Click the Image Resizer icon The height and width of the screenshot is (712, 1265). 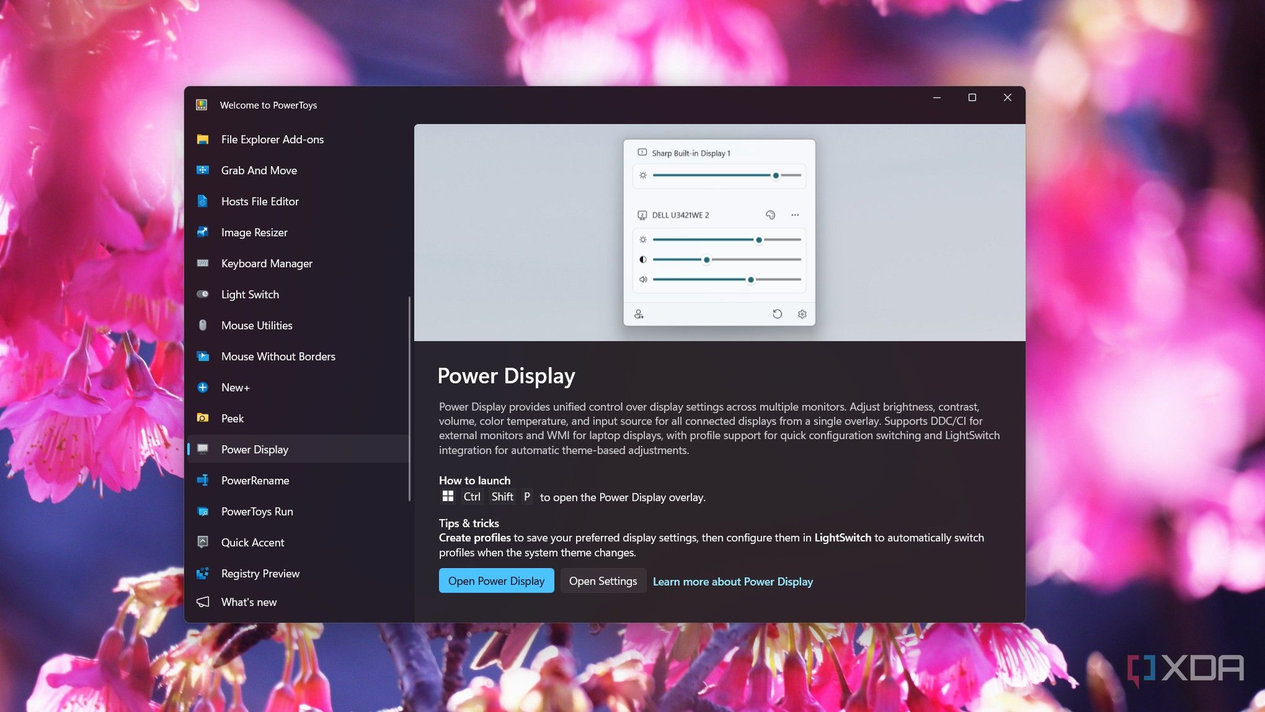click(203, 233)
